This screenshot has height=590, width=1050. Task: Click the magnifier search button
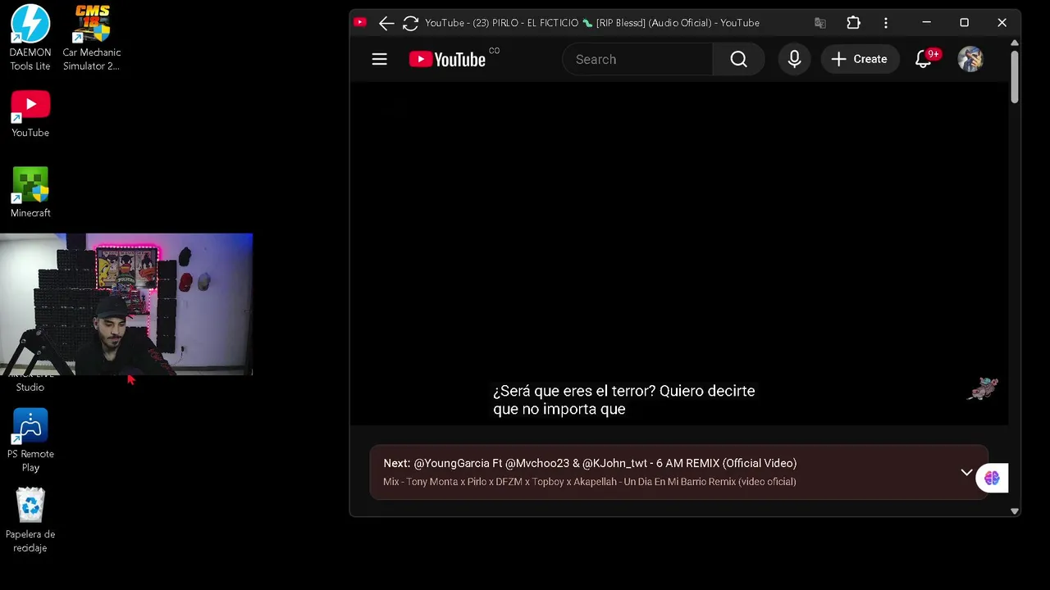(738, 59)
